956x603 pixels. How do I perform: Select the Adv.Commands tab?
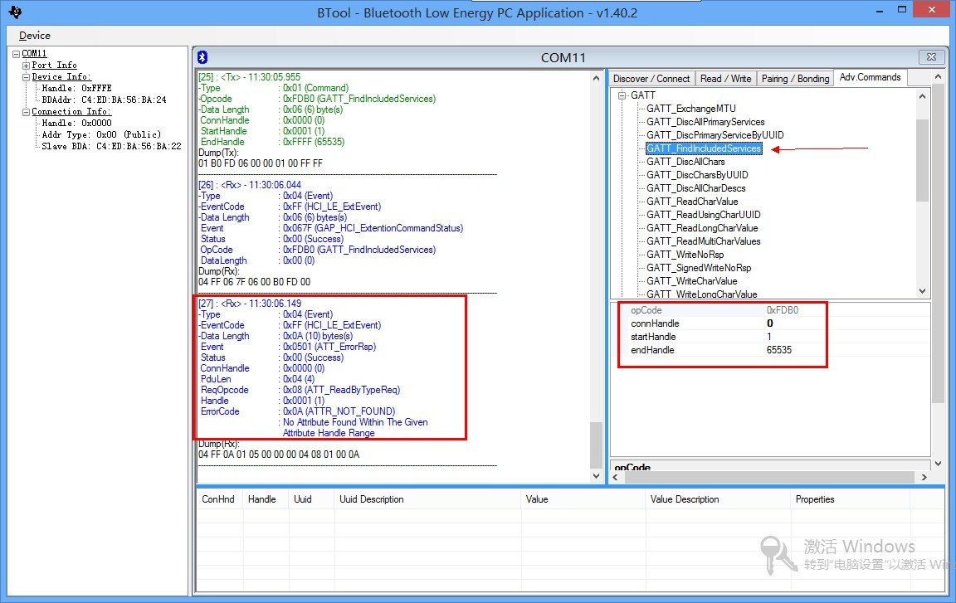[870, 77]
